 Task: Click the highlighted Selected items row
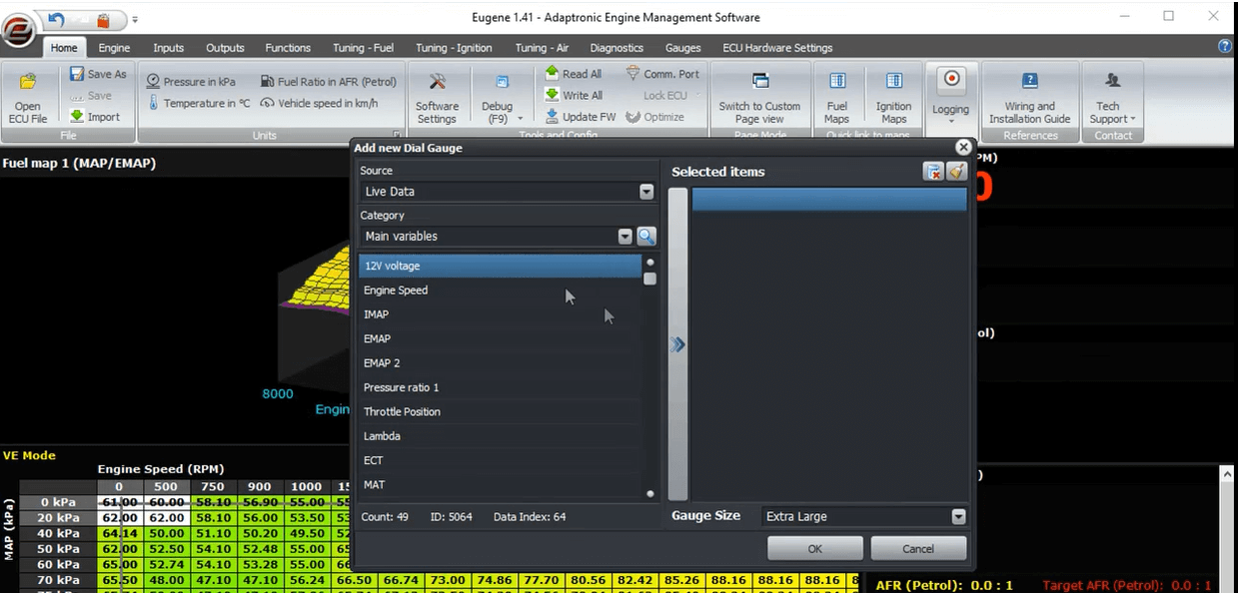coord(829,200)
